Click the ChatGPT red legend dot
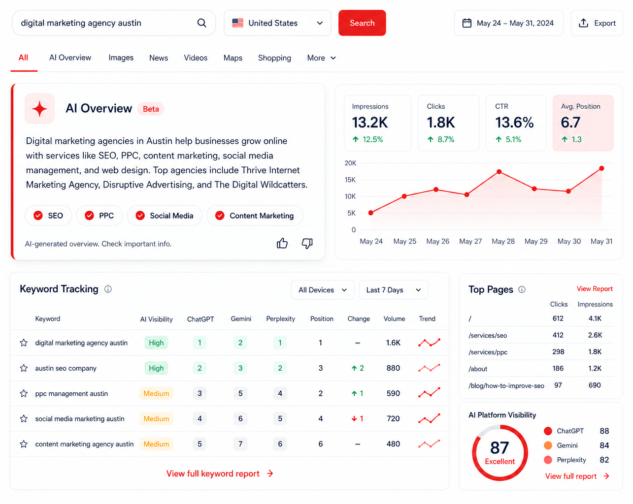The image size is (633, 504). tap(548, 431)
